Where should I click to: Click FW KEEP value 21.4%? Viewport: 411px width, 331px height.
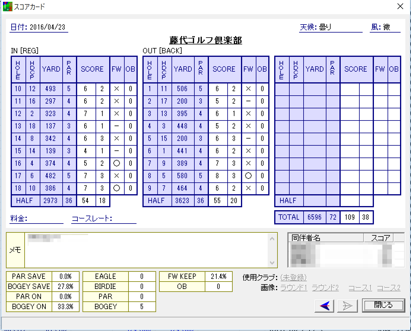[218, 277]
